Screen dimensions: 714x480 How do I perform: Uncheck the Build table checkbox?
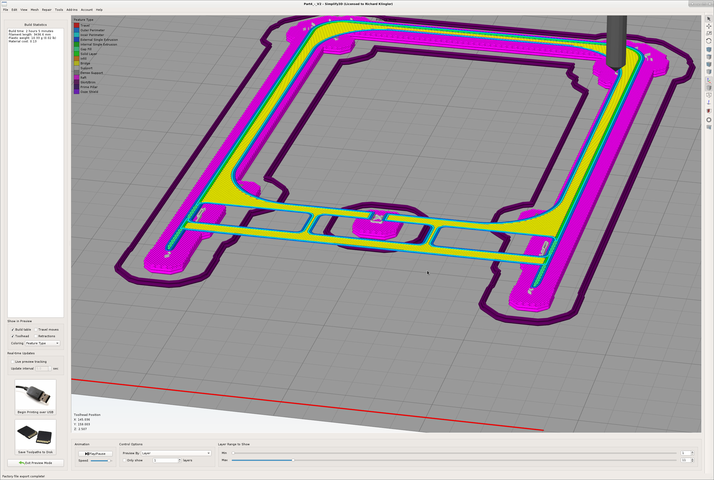tap(13, 330)
